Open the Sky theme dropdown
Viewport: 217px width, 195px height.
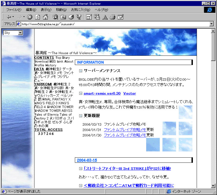tap(13, 33)
